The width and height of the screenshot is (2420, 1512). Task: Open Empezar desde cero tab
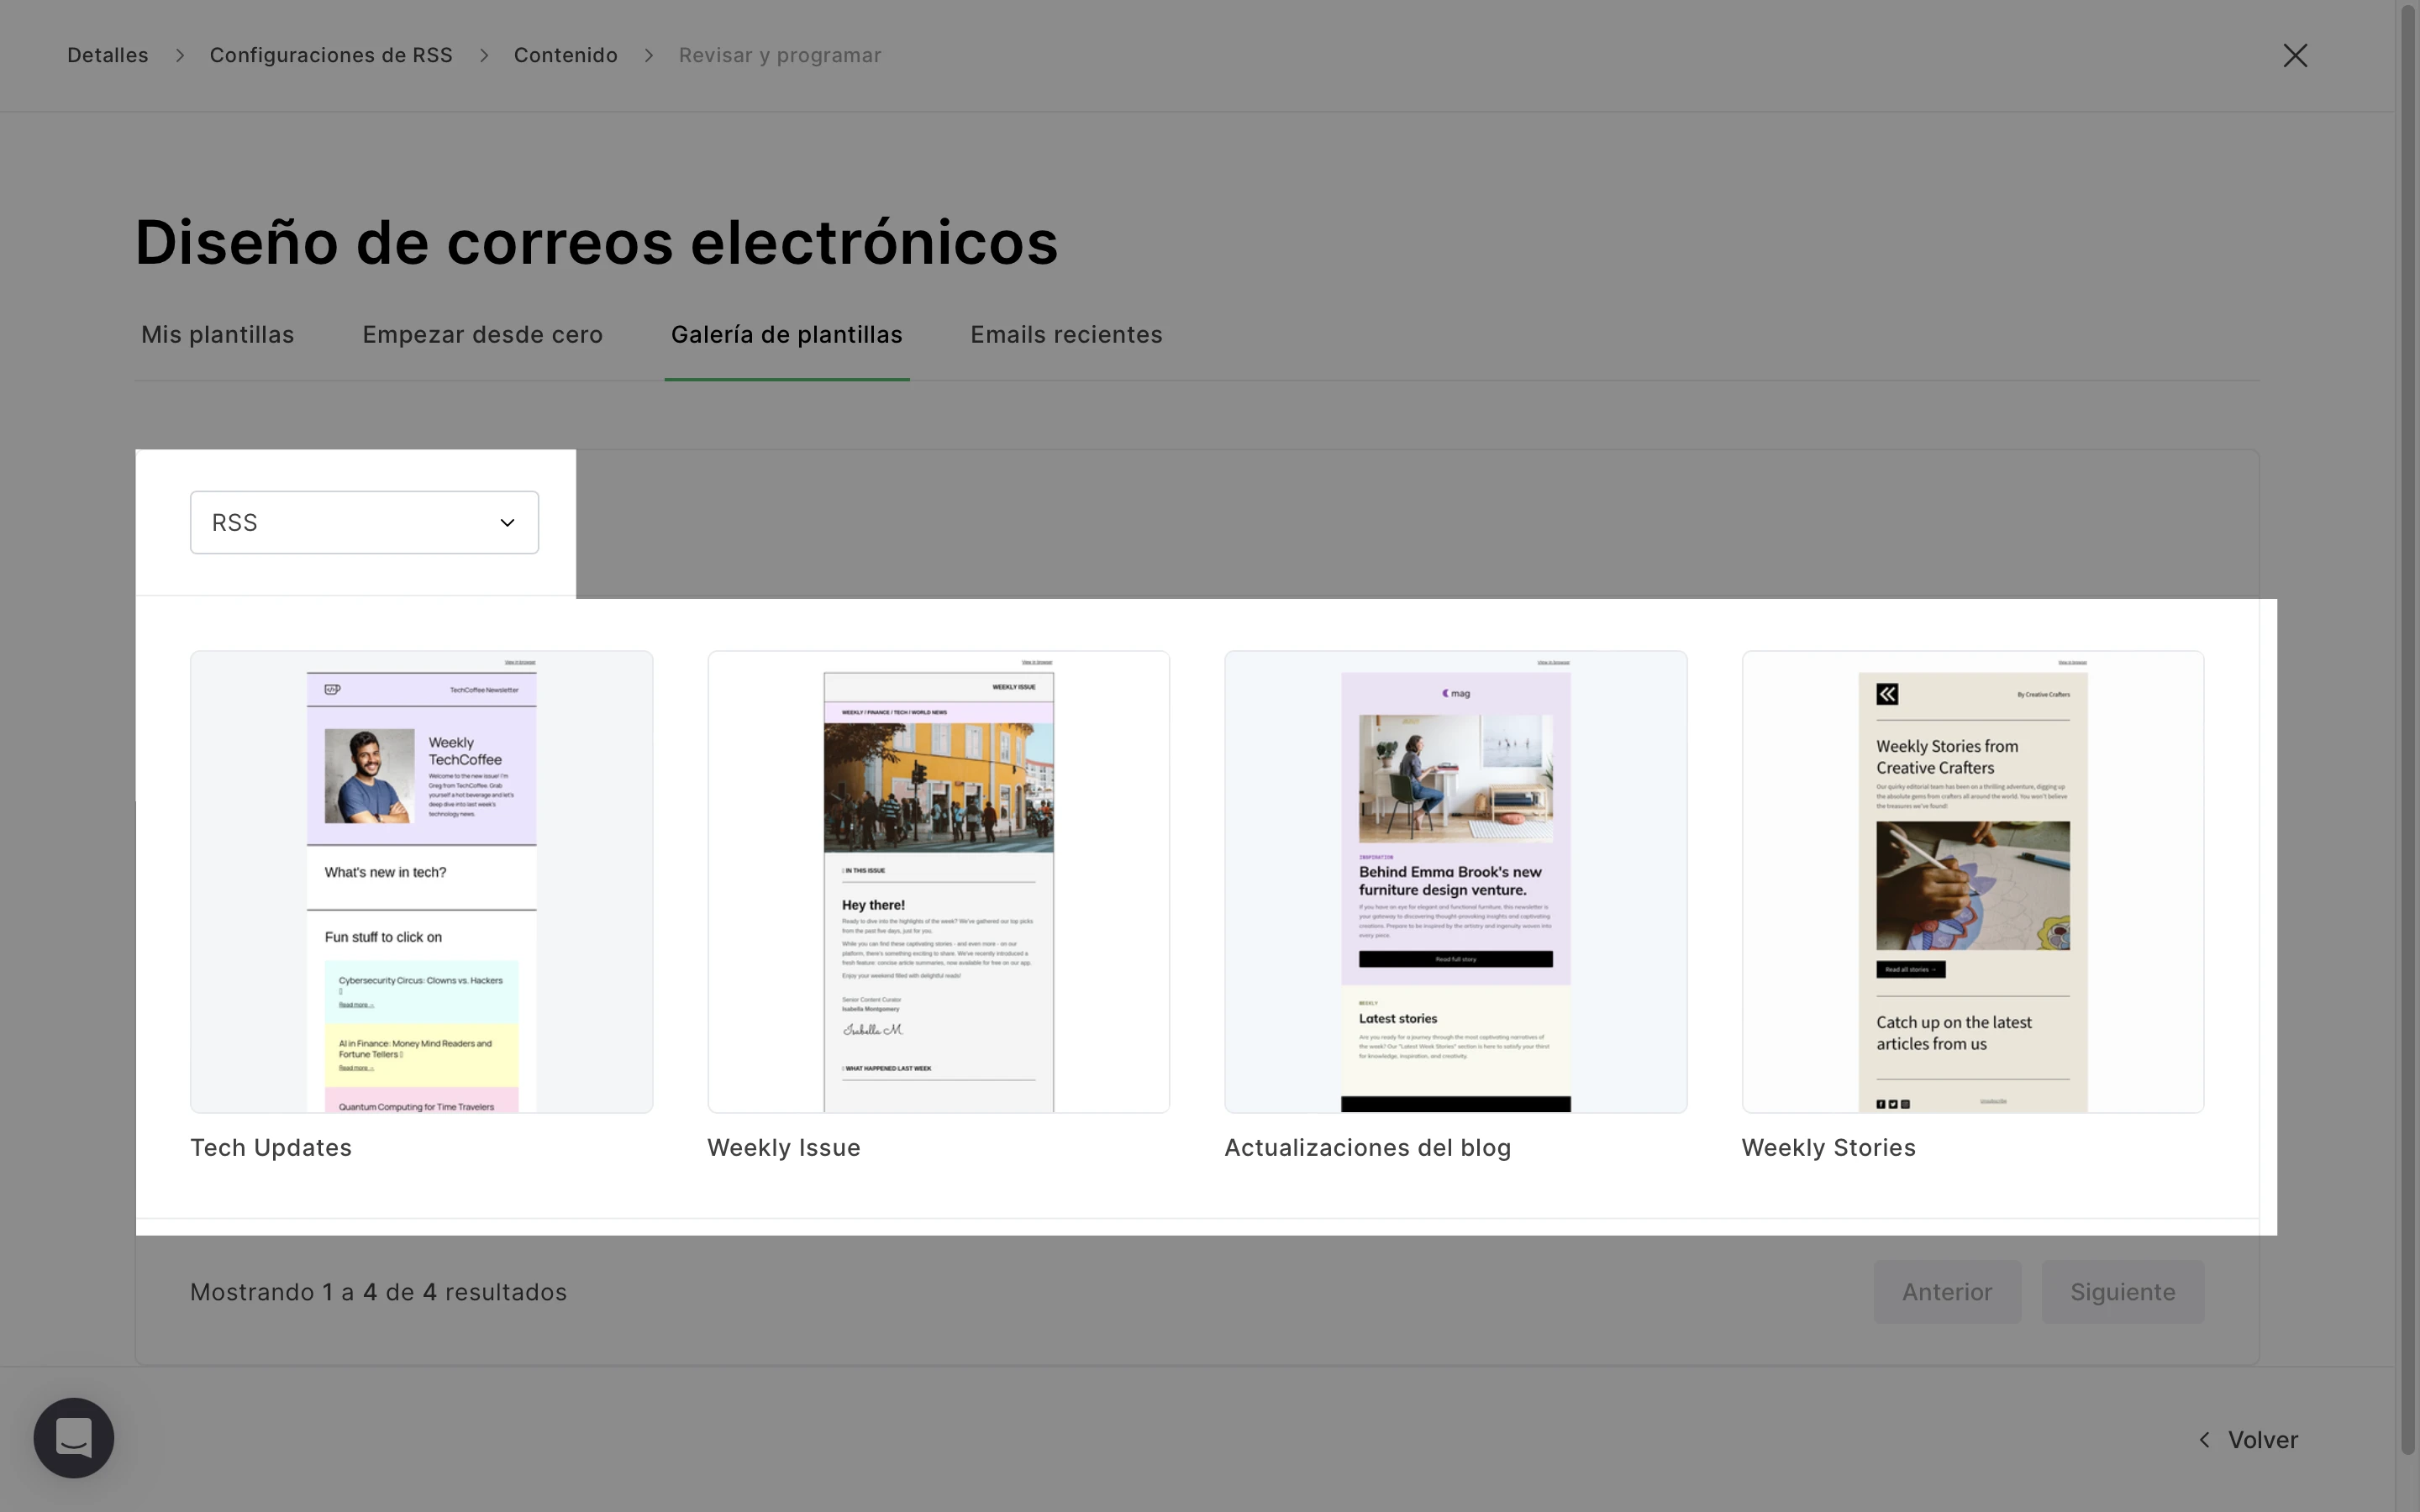tap(482, 335)
